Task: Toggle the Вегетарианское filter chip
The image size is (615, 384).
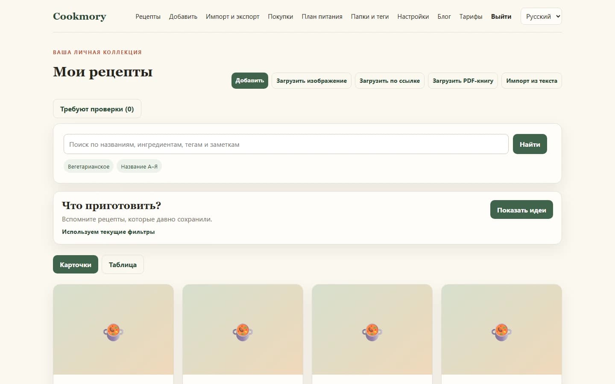Action: click(x=88, y=166)
